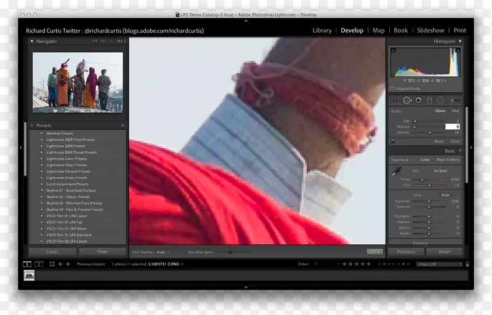Open the Filters Off dropdown
The image size is (492, 315).
(x=438, y=264)
